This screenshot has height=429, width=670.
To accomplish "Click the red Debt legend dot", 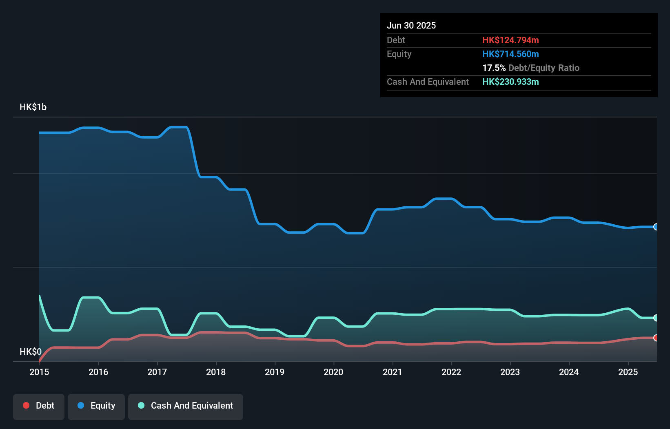I will click(x=25, y=405).
